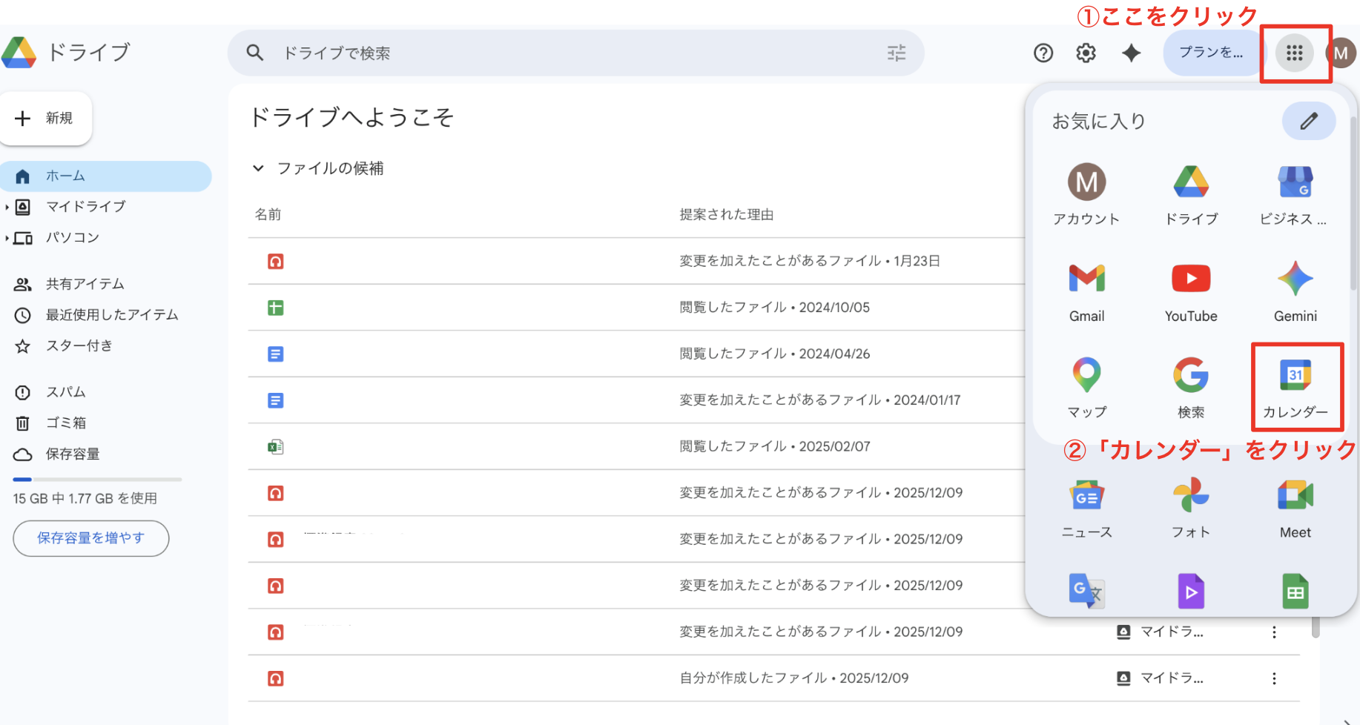The width and height of the screenshot is (1360, 725).
Task: Open the file row dated 1月23日
Action: tap(636, 261)
